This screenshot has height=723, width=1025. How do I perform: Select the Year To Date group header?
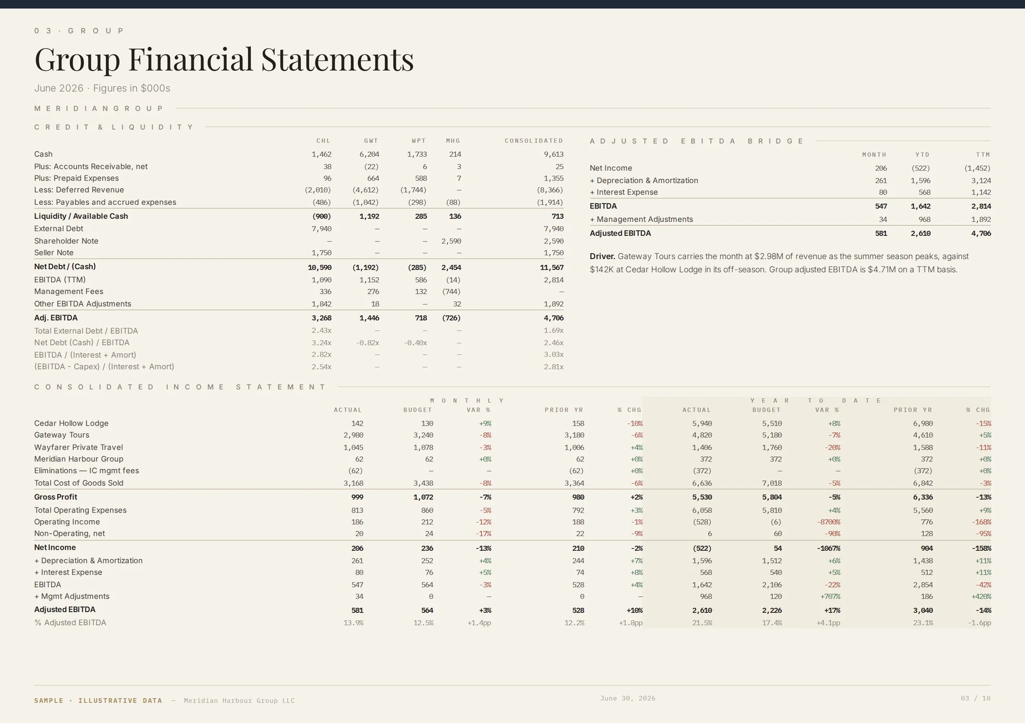816,401
